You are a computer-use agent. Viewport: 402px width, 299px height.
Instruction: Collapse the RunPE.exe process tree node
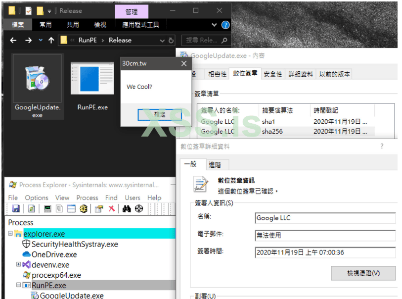pyautogui.click(x=18, y=285)
